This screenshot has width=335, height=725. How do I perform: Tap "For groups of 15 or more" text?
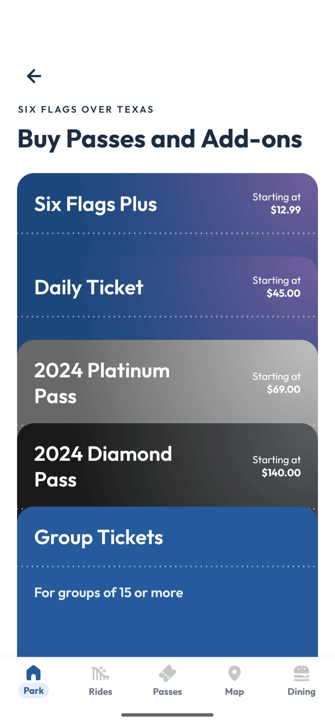click(109, 593)
